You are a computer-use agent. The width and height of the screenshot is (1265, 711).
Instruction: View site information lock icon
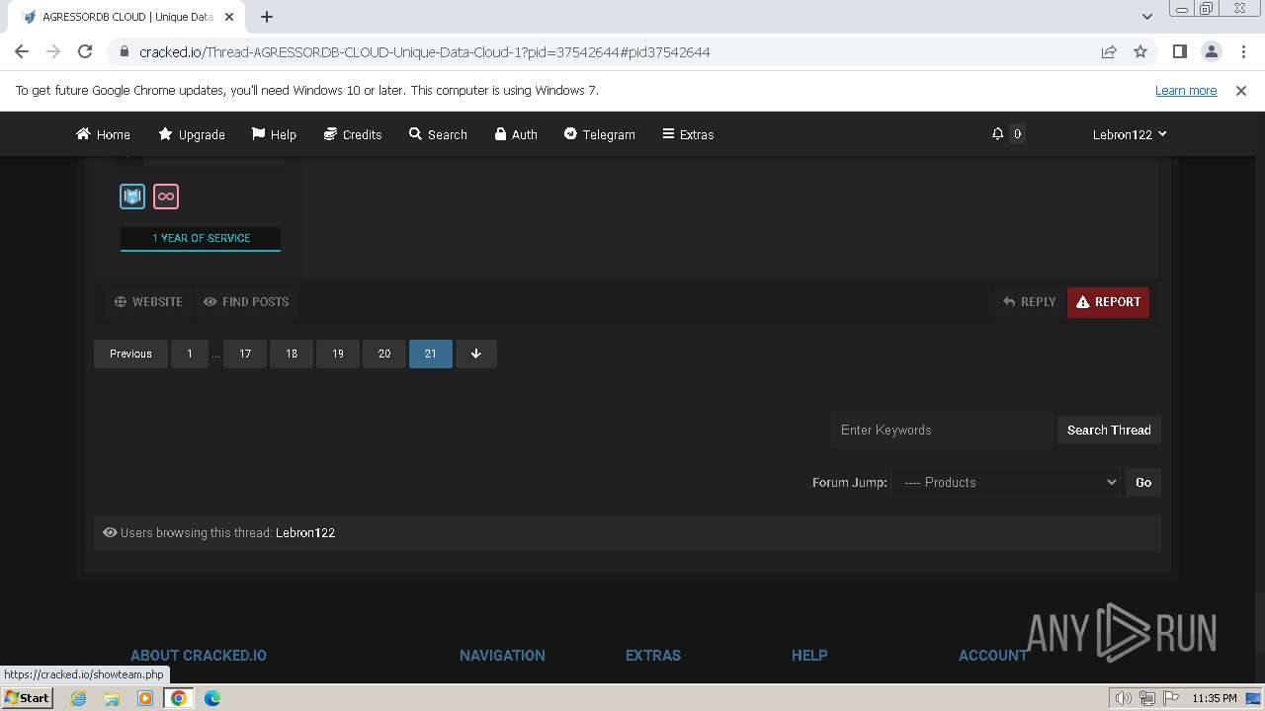point(124,51)
